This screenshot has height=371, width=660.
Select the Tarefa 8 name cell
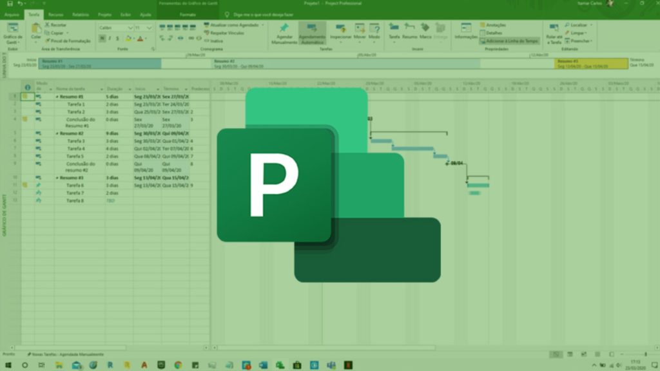pos(79,201)
